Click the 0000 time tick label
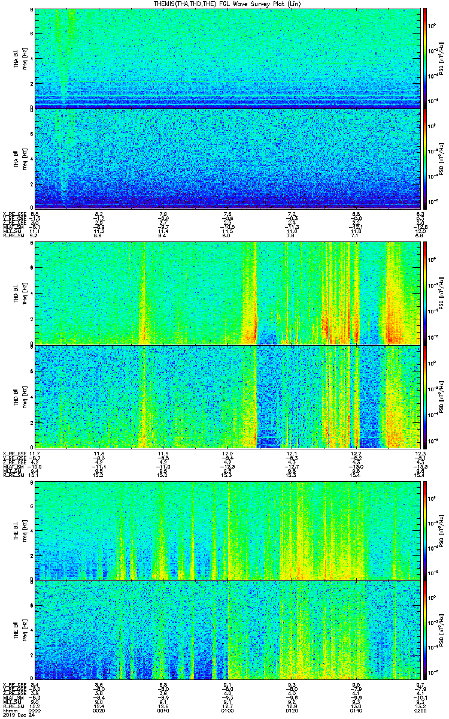The height and width of the screenshot is (719, 449). [34, 709]
